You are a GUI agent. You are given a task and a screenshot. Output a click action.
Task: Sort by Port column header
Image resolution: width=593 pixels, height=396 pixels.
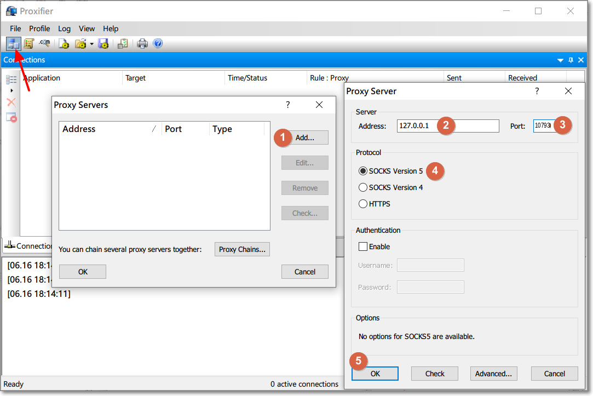point(185,129)
